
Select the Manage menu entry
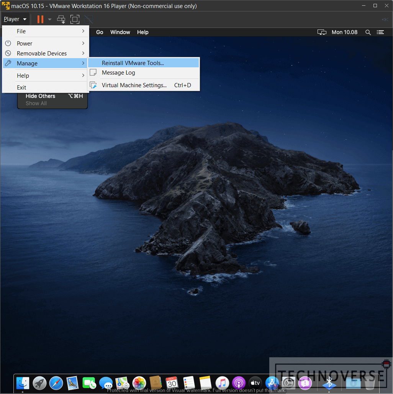(46, 63)
